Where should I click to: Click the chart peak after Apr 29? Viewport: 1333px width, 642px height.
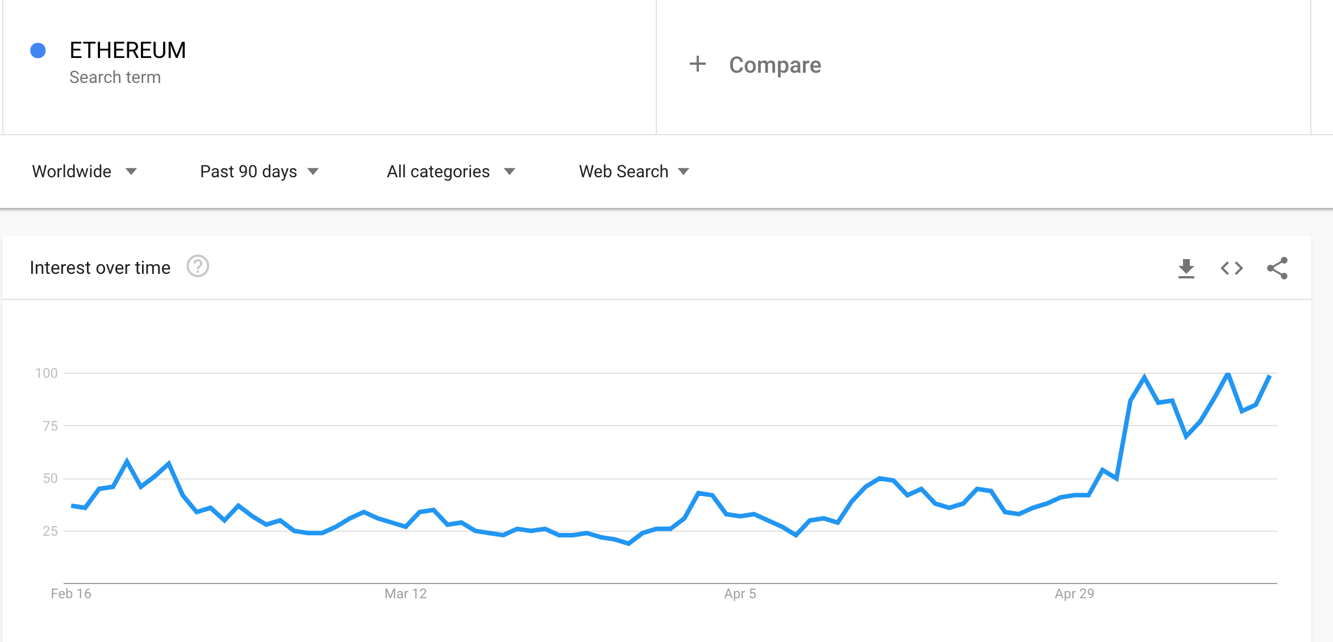point(1228,374)
